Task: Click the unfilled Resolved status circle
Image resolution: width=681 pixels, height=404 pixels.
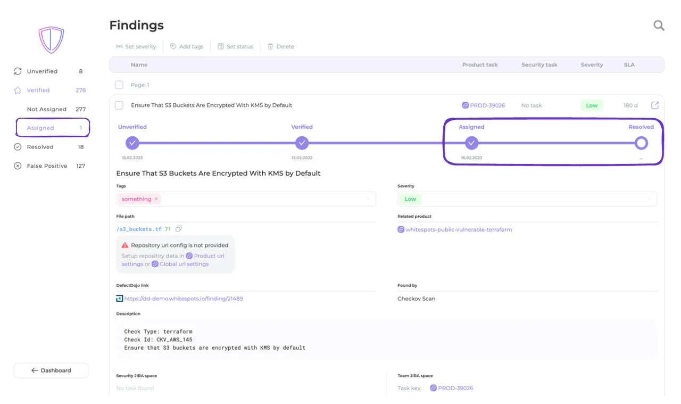Action: [641, 143]
